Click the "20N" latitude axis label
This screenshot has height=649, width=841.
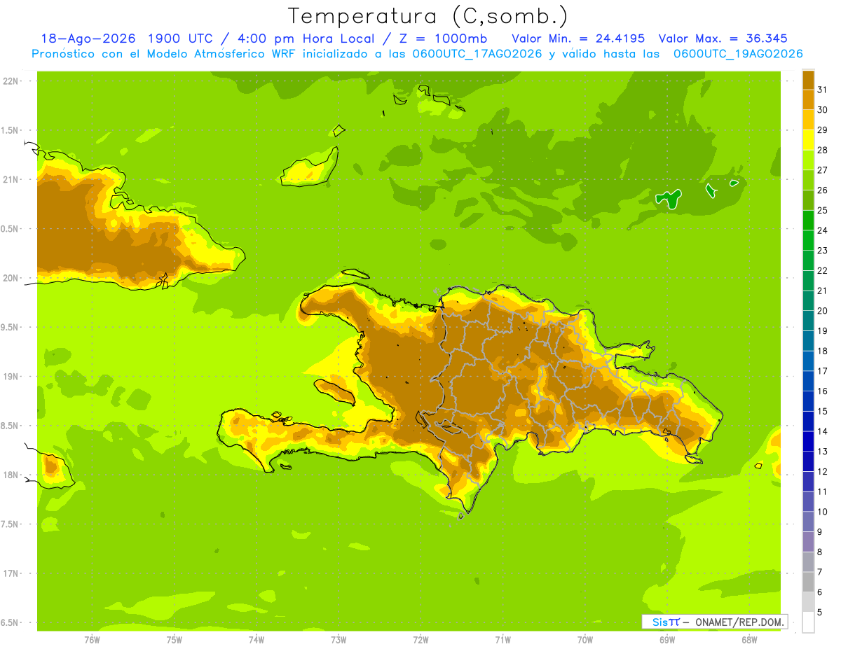pos(11,278)
